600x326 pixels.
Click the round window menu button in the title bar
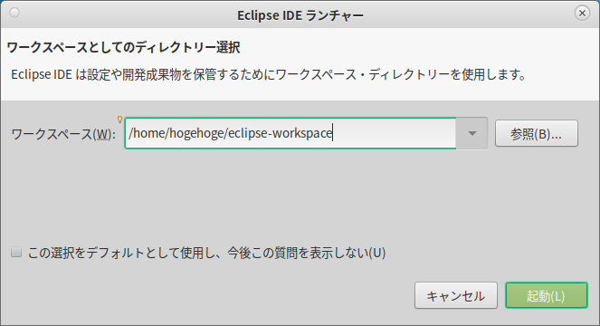tap(14, 13)
